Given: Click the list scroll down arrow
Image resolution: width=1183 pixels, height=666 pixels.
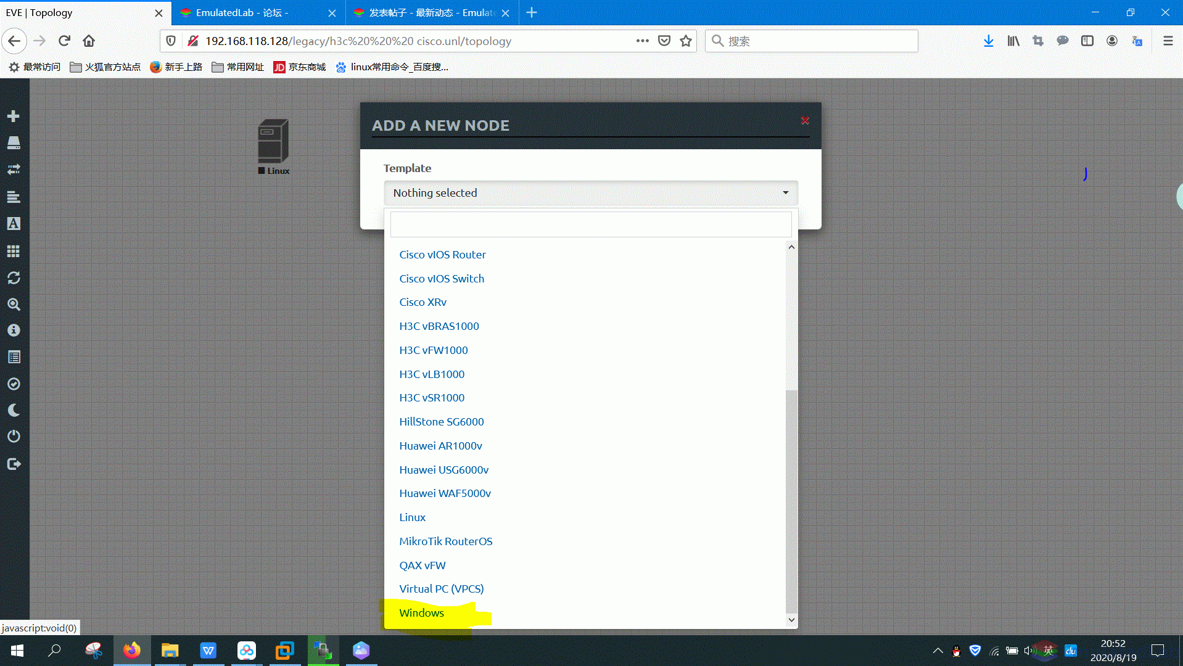Looking at the screenshot, I should click(791, 620).
